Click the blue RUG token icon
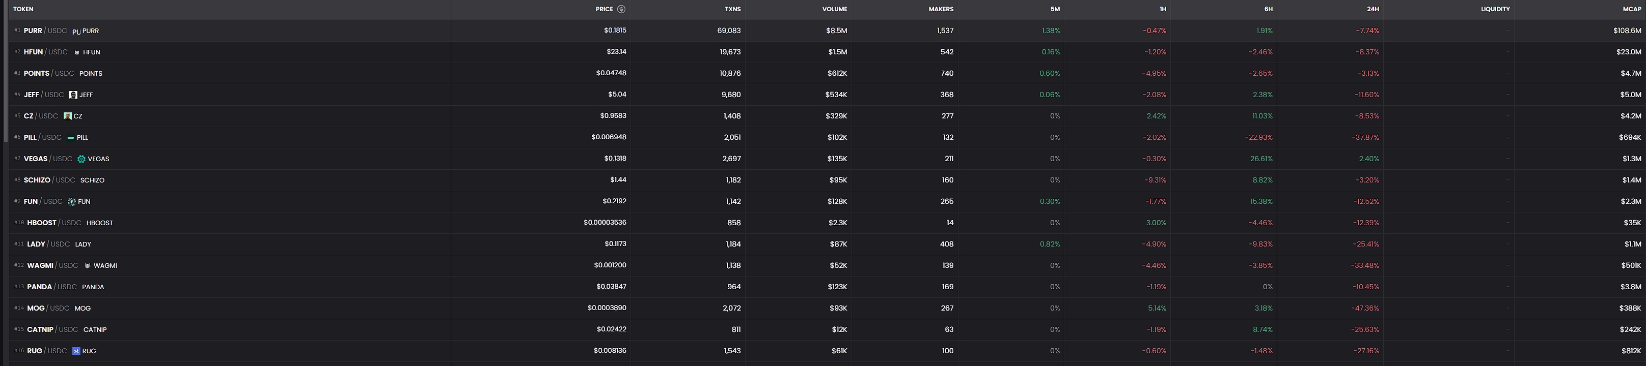 [x=76, y=351]
